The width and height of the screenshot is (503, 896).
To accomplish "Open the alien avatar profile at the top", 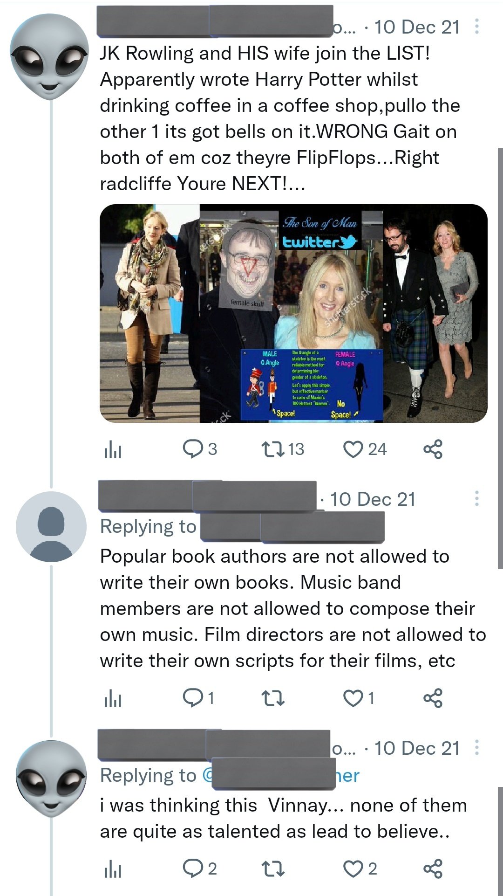I will coord(49,56).
